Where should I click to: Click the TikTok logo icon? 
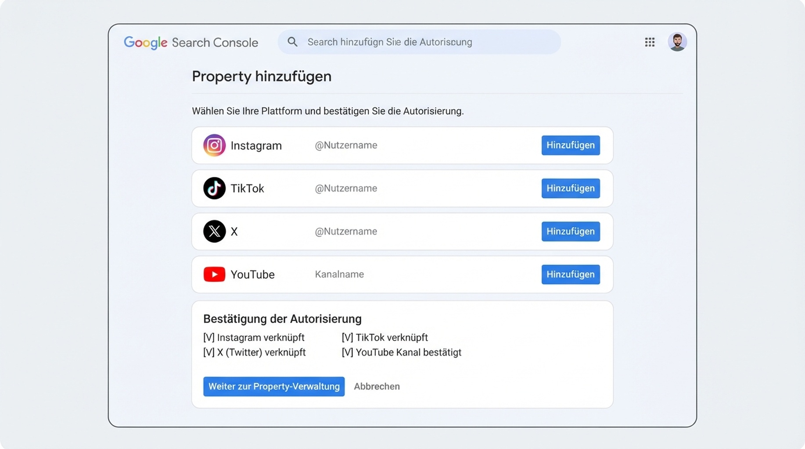tap(214, 188)
